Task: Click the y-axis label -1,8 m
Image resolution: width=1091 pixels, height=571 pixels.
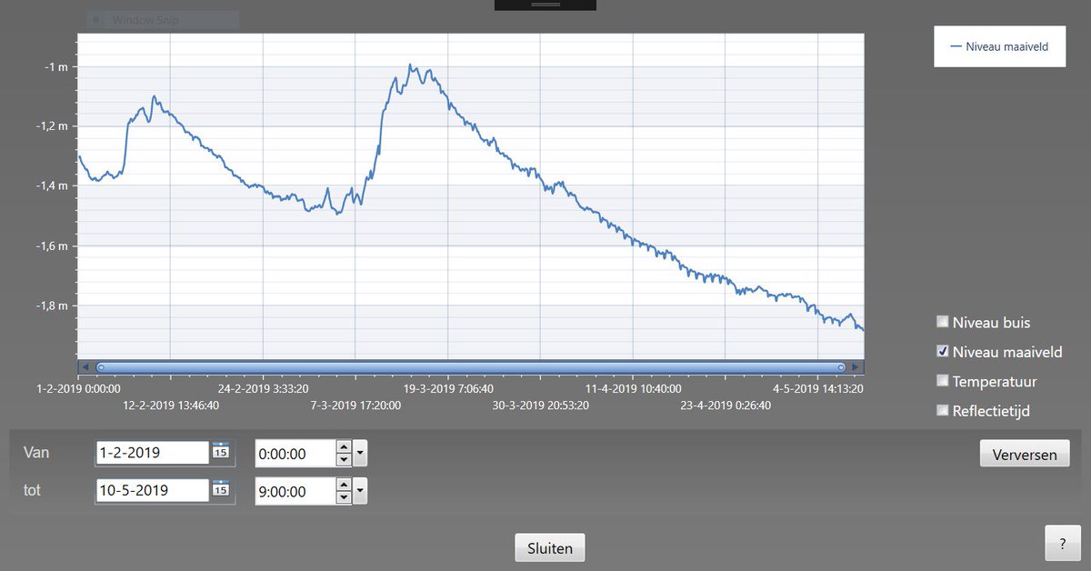Action: pos(52,306)
